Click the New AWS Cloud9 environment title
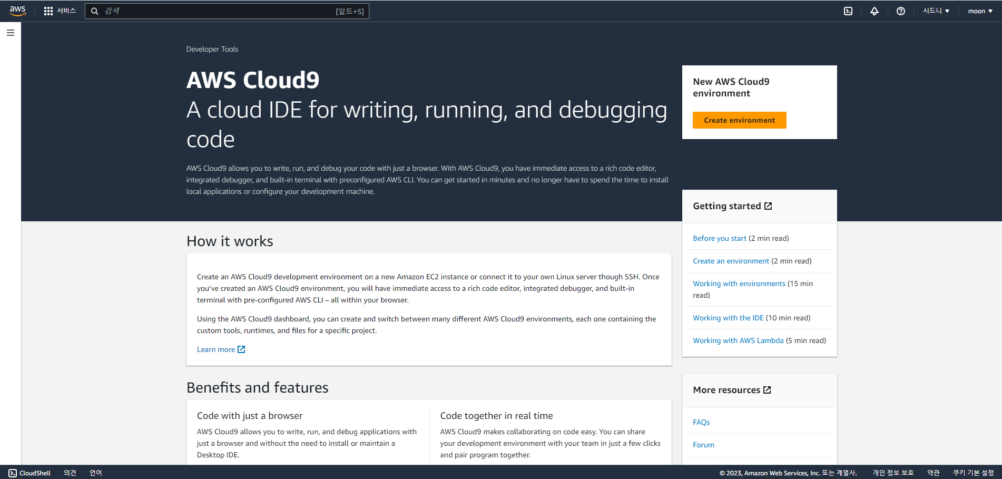This screenshot has height=479, width=1002. [x=731, y=87]
